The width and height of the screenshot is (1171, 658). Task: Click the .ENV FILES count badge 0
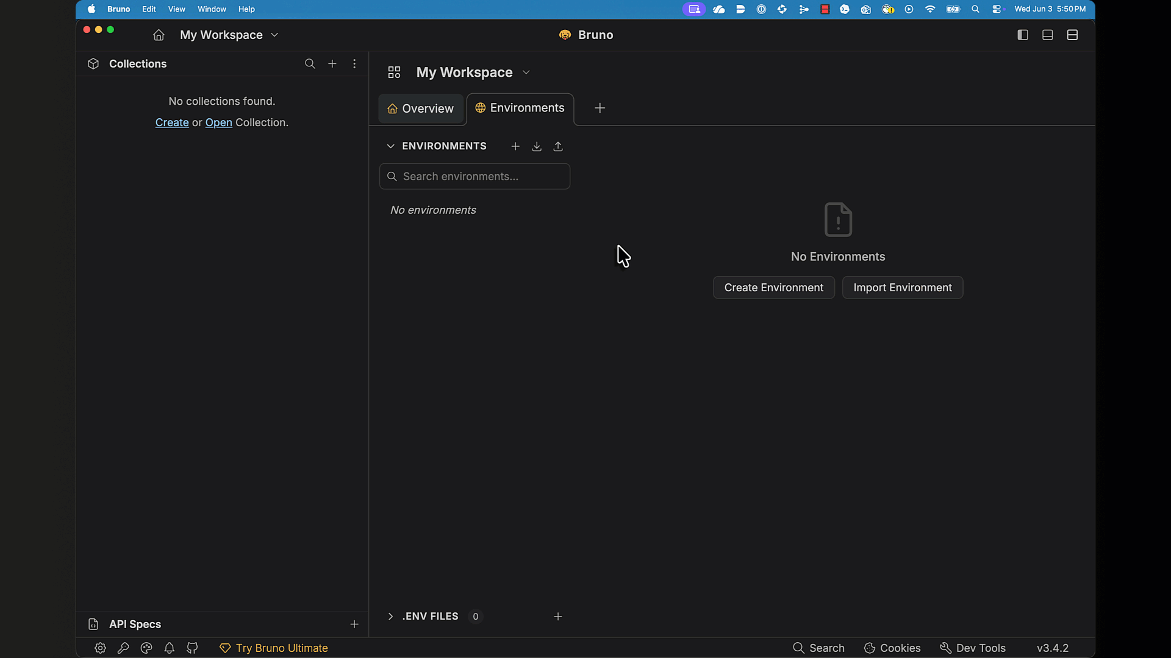click(x=476, y=617)
